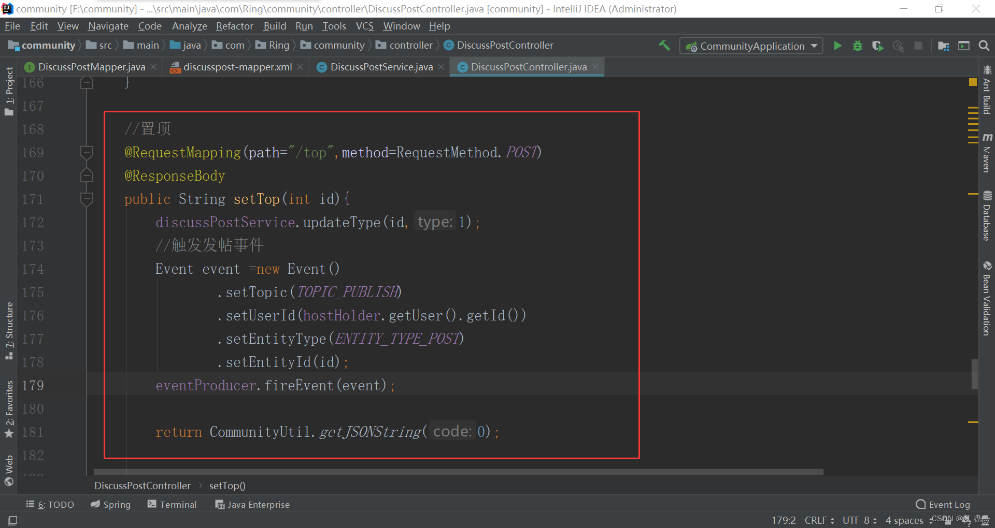Open the Database tool window
This screenshot has width=995, height=528.
tap(987, 216)
